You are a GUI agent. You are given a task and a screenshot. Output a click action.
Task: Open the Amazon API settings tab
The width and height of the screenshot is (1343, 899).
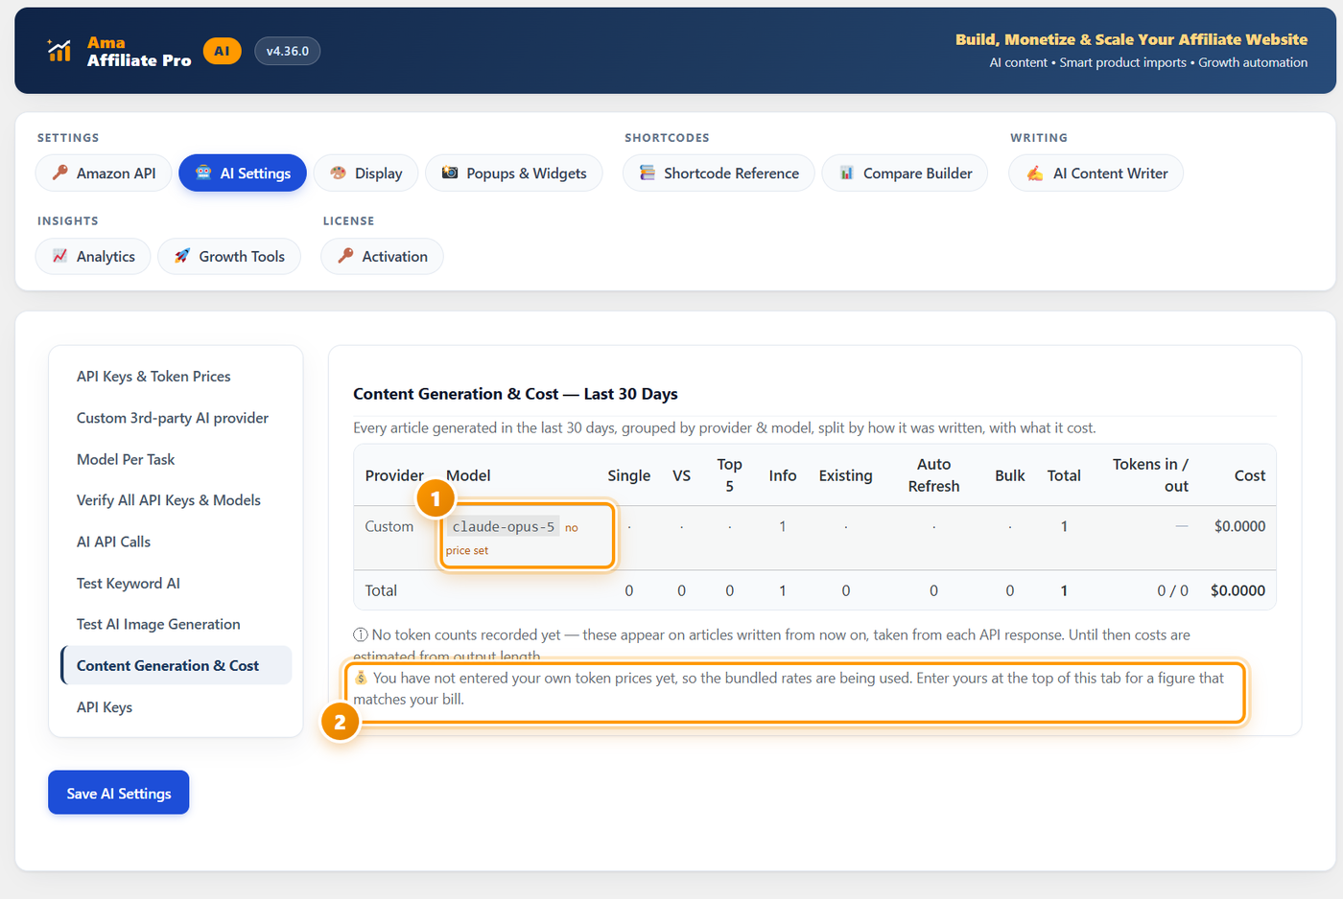[104, 173]
